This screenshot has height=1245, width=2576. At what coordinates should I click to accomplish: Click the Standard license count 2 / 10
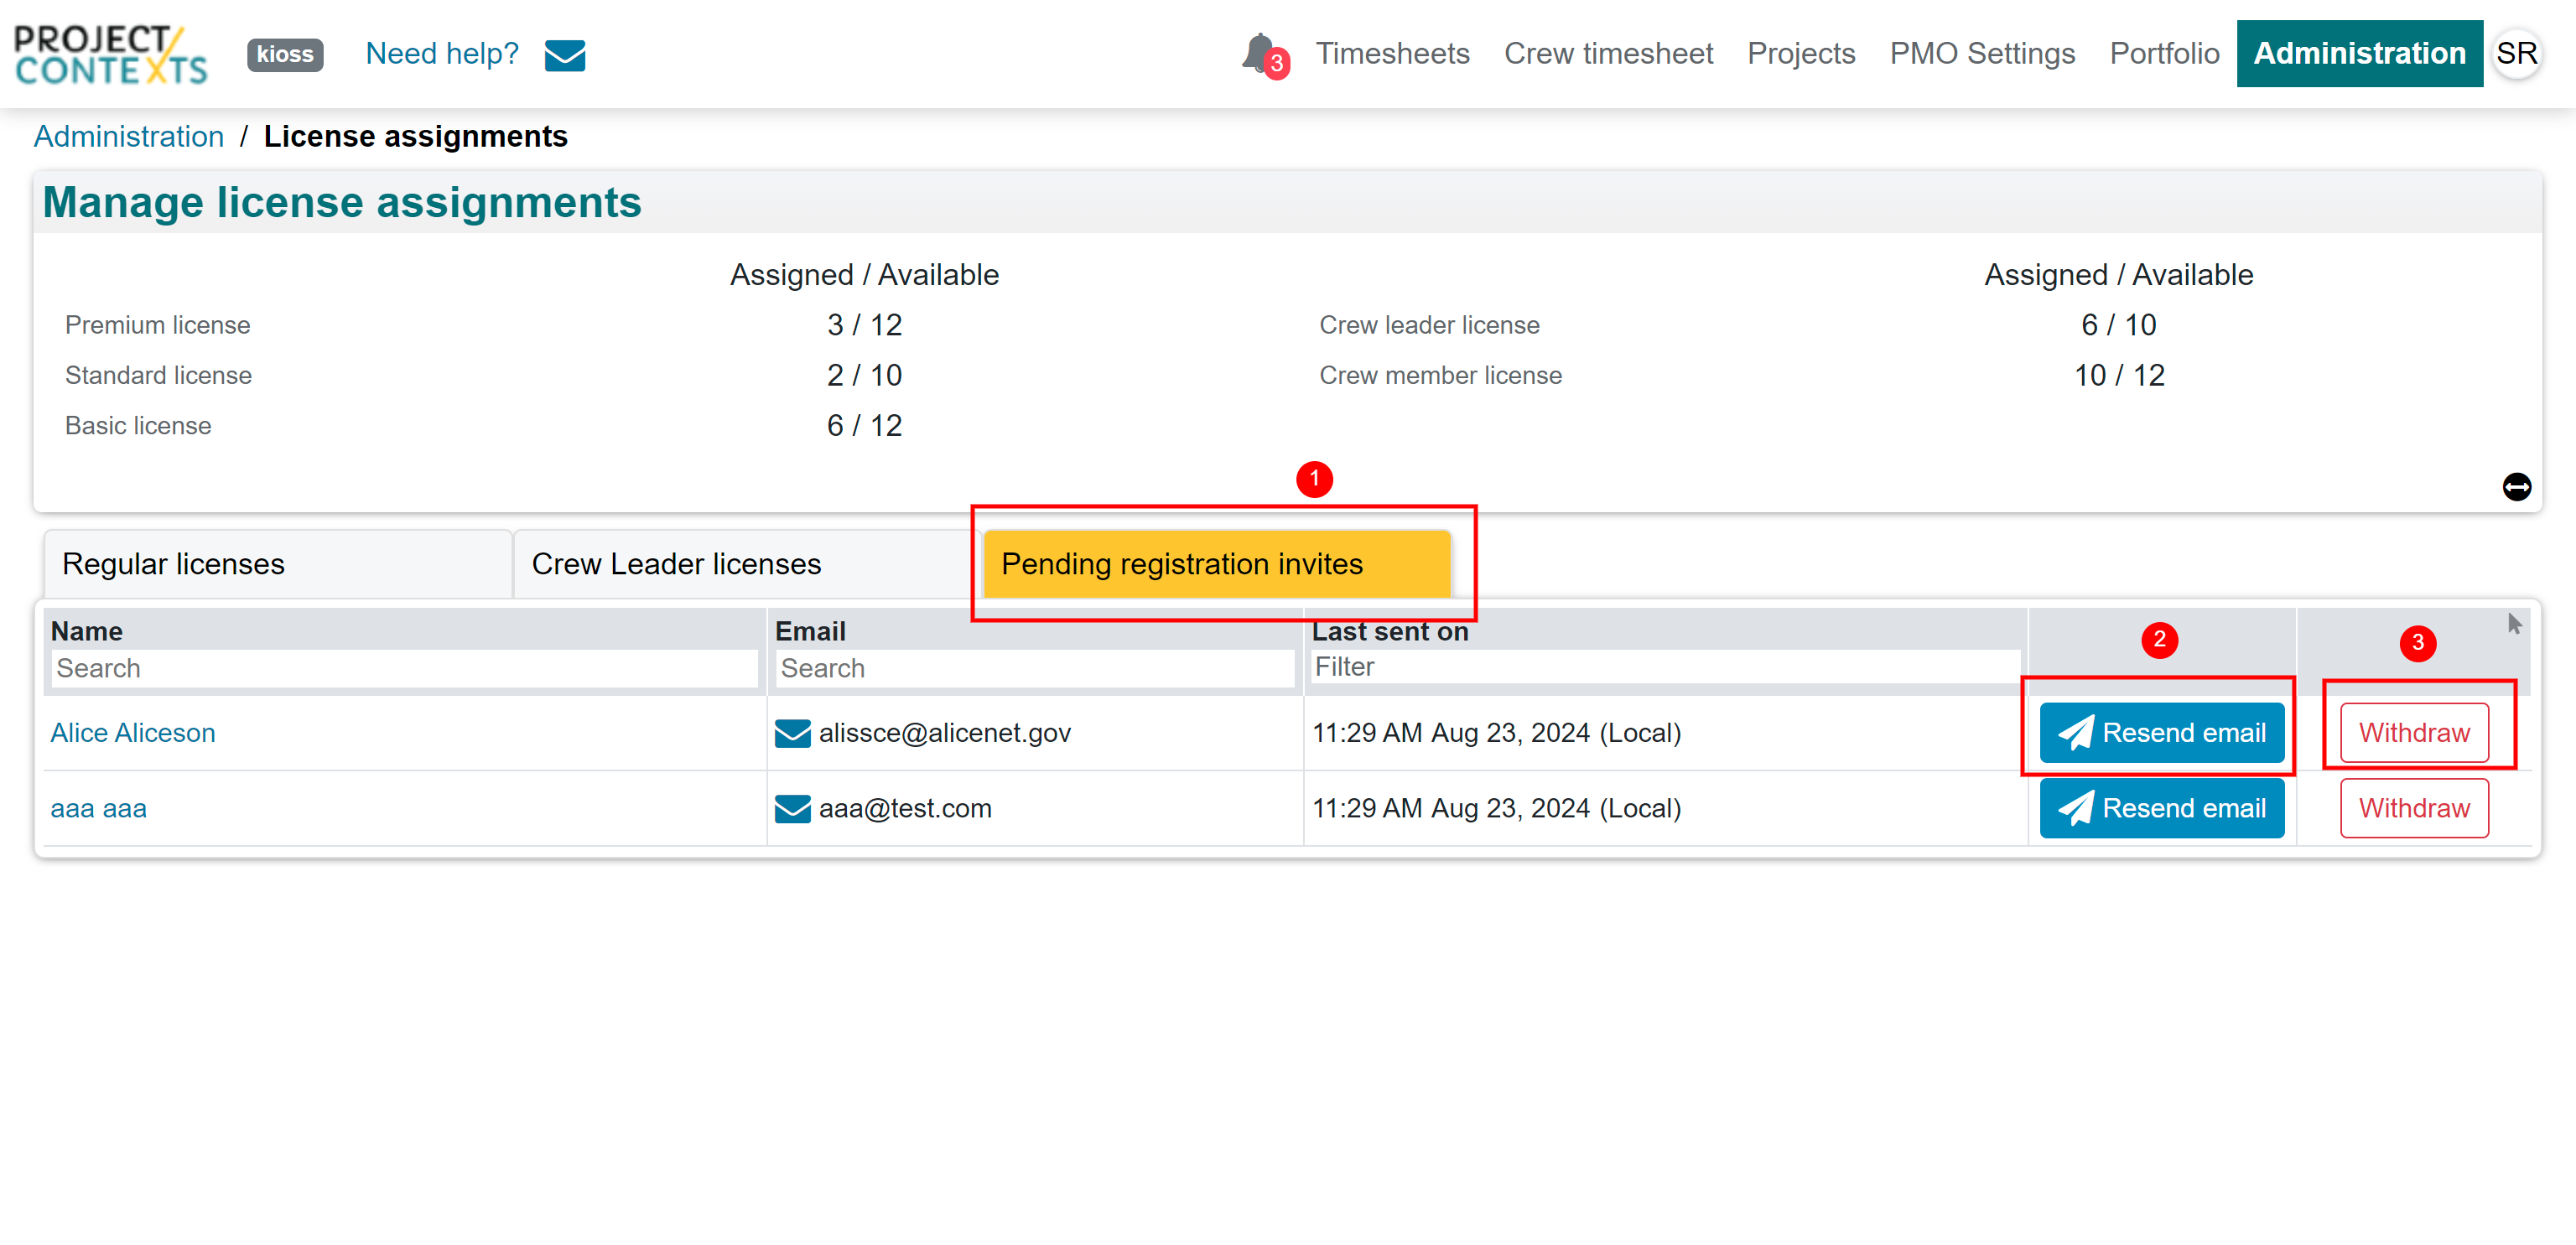pos(864,375)
